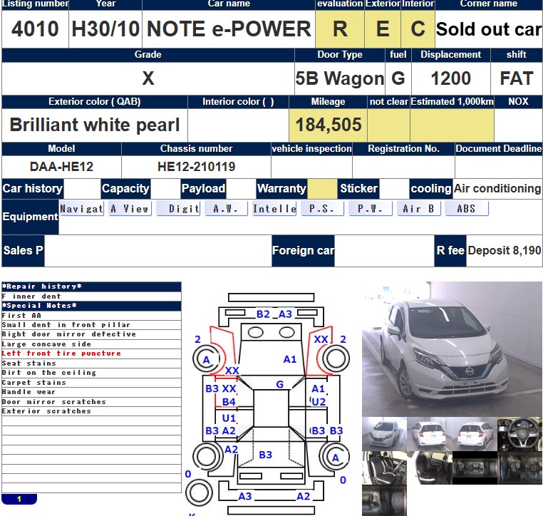This screenshot has height=516, width=543.
Task: Click the F inner dent repair note
Action: 31,296
